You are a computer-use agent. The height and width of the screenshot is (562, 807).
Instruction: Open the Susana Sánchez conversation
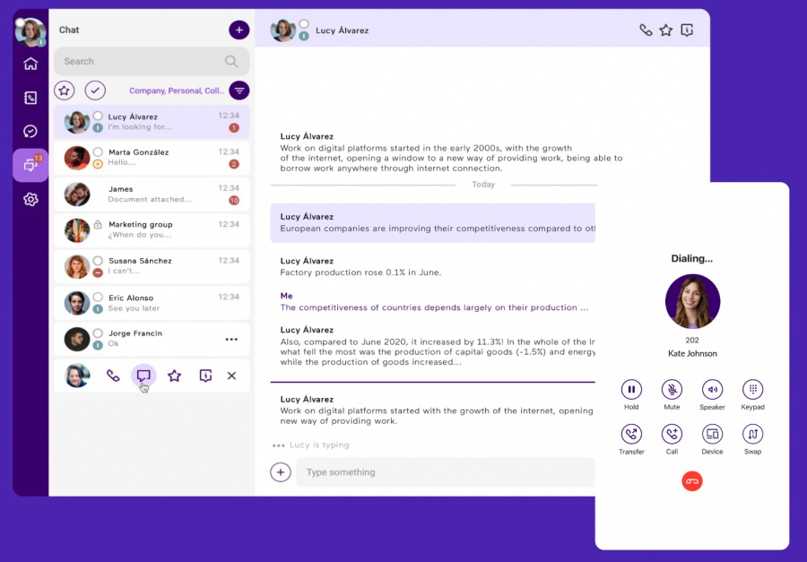152,266
